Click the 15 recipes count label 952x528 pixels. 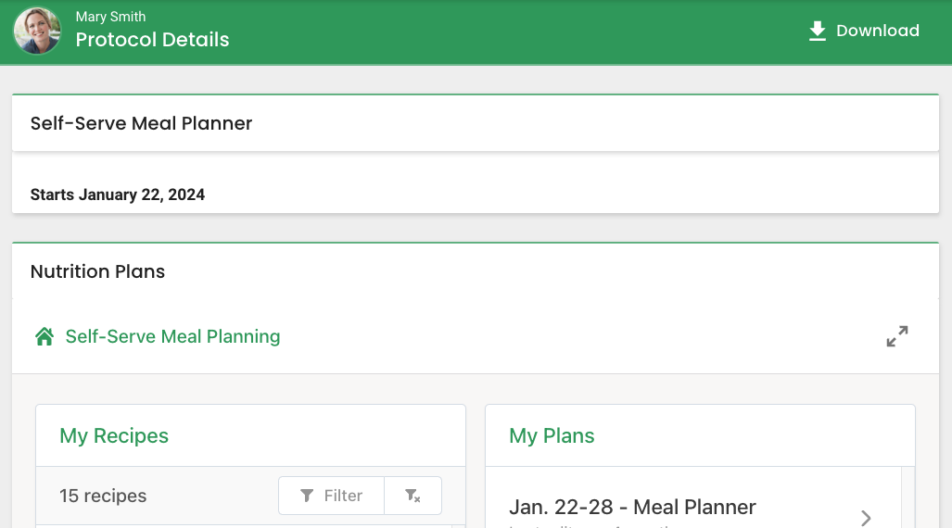tap(103, 496)
